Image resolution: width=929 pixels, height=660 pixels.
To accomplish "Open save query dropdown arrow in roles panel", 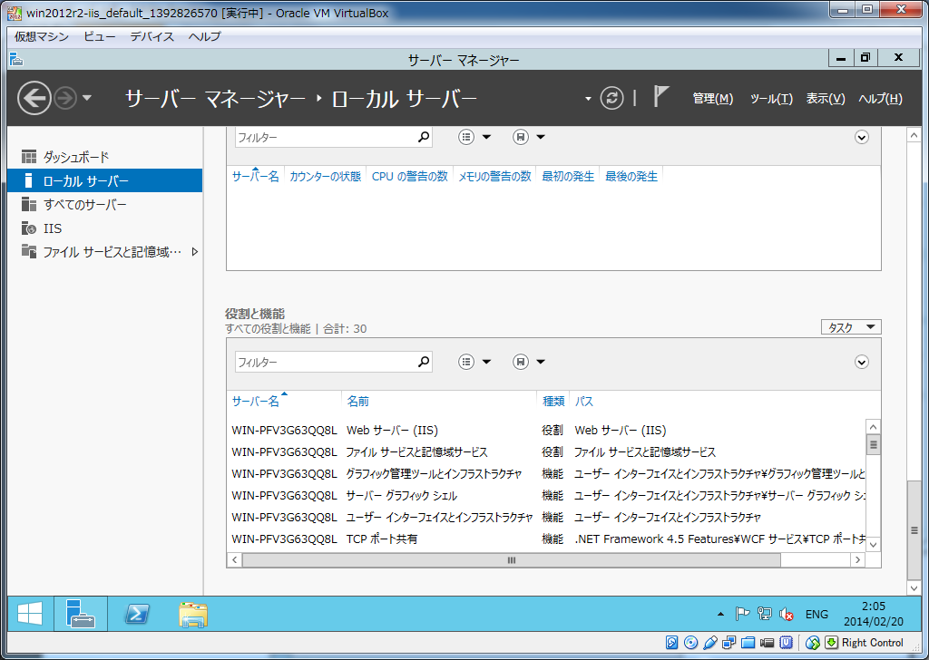I will tap(541, 362).
